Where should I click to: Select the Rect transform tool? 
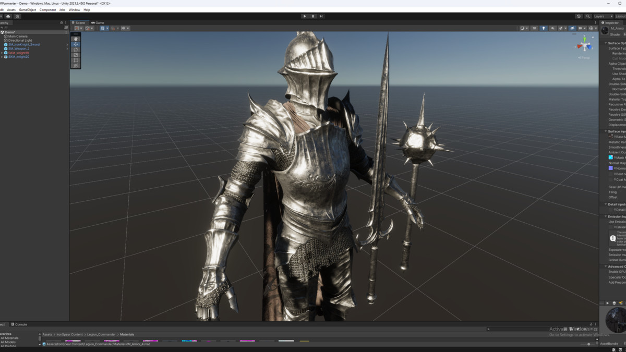point(76,60)
